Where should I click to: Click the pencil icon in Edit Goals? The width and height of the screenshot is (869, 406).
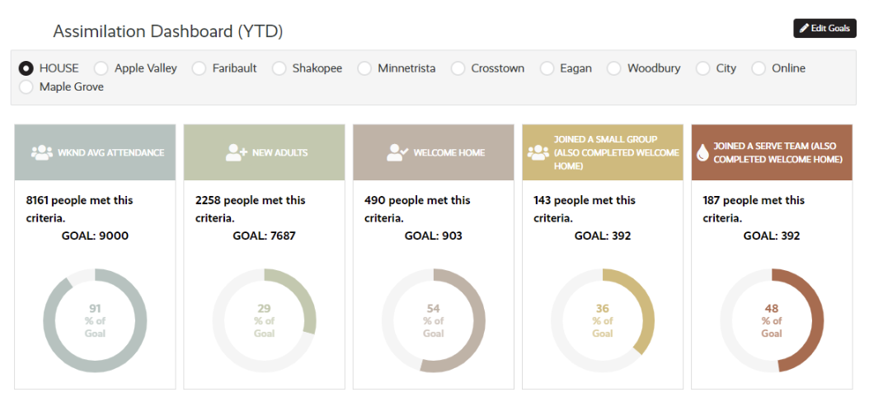click(804, 28)
